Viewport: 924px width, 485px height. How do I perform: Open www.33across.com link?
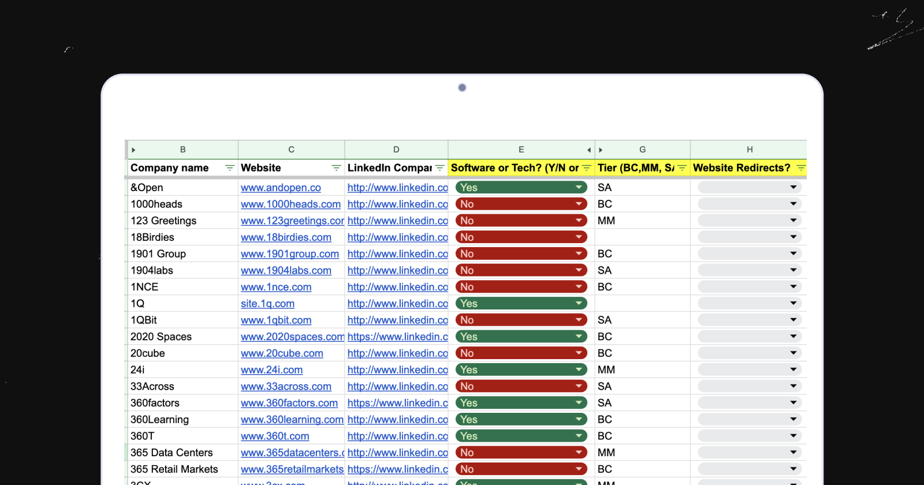pyautogui.click(x=286, y=386)
